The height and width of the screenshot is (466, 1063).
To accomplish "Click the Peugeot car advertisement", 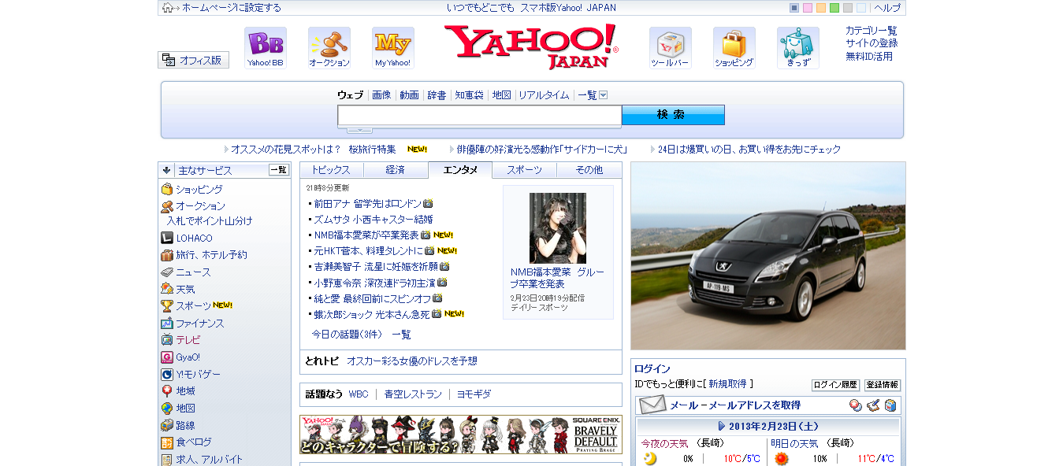I will (x=768, y=256).
